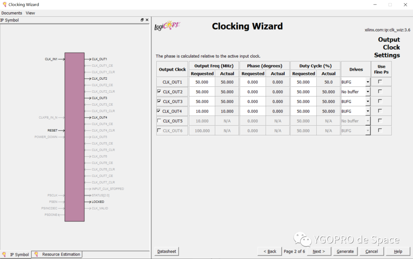Toggle Use Fine Ps for CLK_OUT4
The image size is (413, 259).
pos(380,111)
